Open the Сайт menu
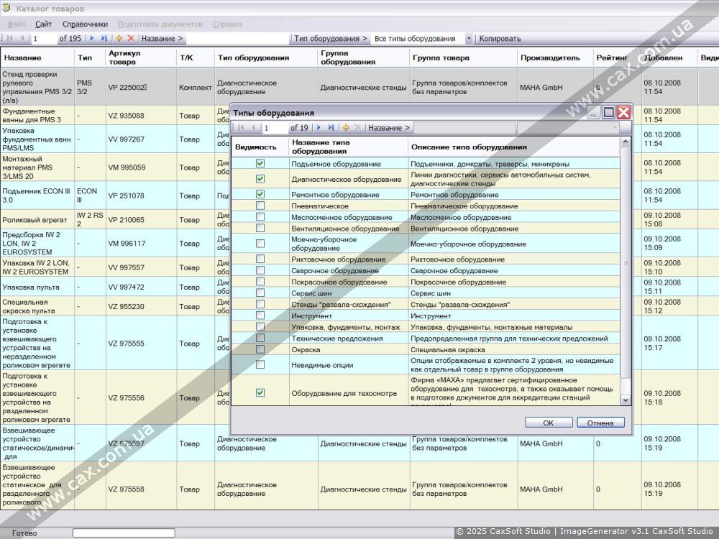719x539 pixels. [43, 24]
